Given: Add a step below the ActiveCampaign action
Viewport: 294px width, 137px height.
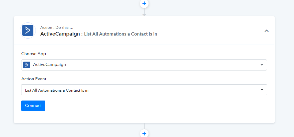Looking at the screenshot, I should point(144,133).
